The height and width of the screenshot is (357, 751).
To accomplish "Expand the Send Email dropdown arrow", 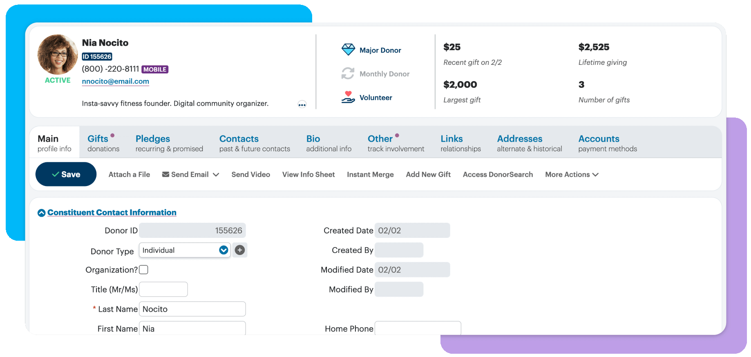I will (x=216, y=175).
